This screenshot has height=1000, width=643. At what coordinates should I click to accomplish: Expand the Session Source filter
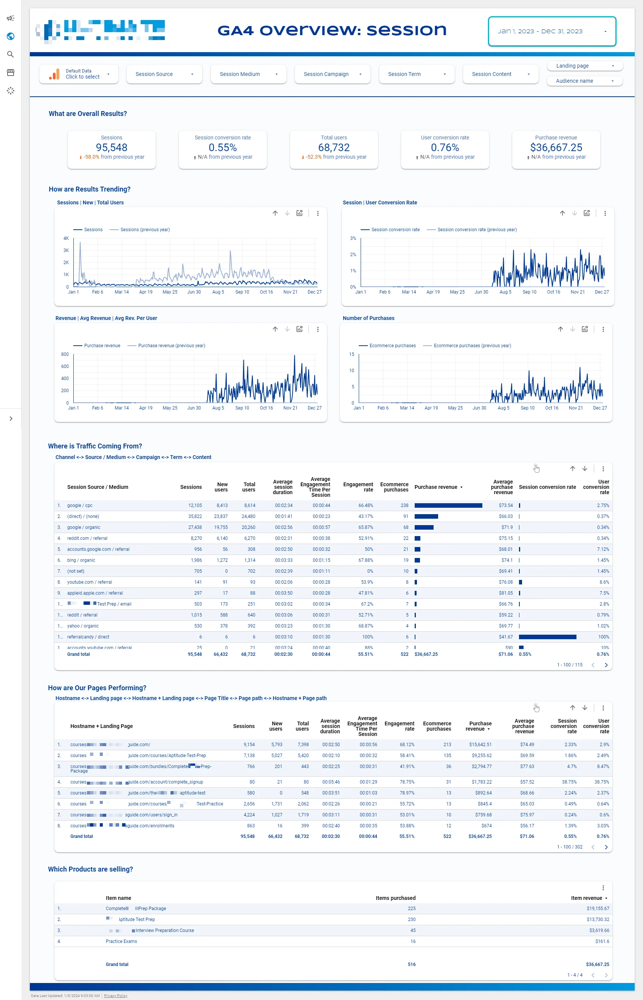(164, 74)
